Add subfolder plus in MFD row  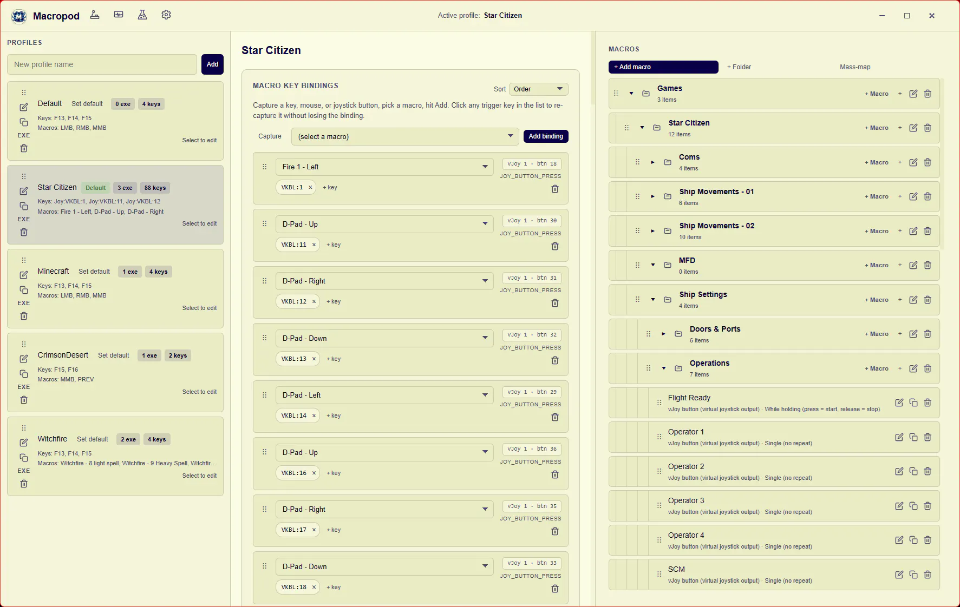tap(900, 265)
